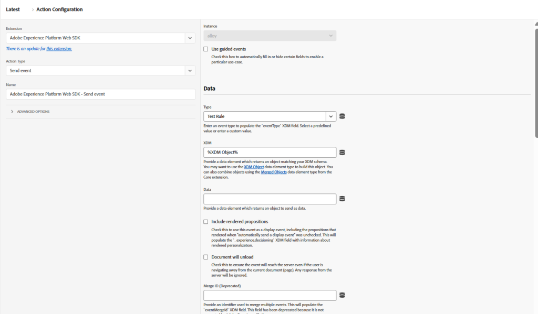Open the XDM Object link

click(x=254, y=167)
